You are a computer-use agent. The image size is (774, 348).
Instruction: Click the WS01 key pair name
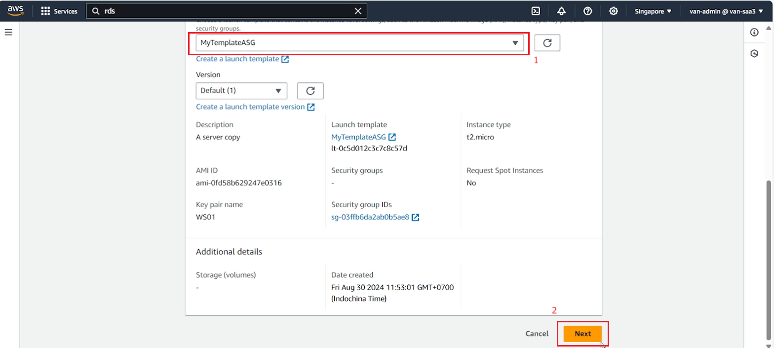[x=205, y=217]
